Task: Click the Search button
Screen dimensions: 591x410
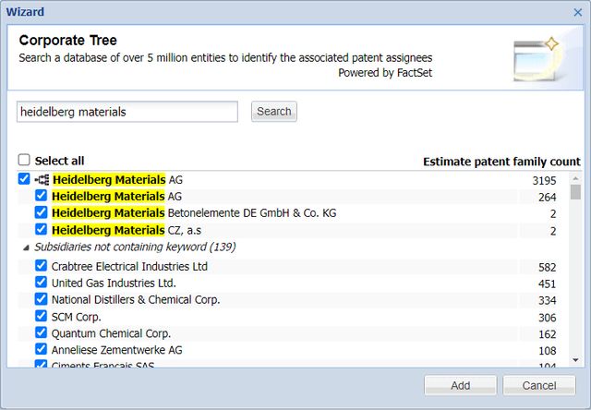Action: tap(274, 112)
